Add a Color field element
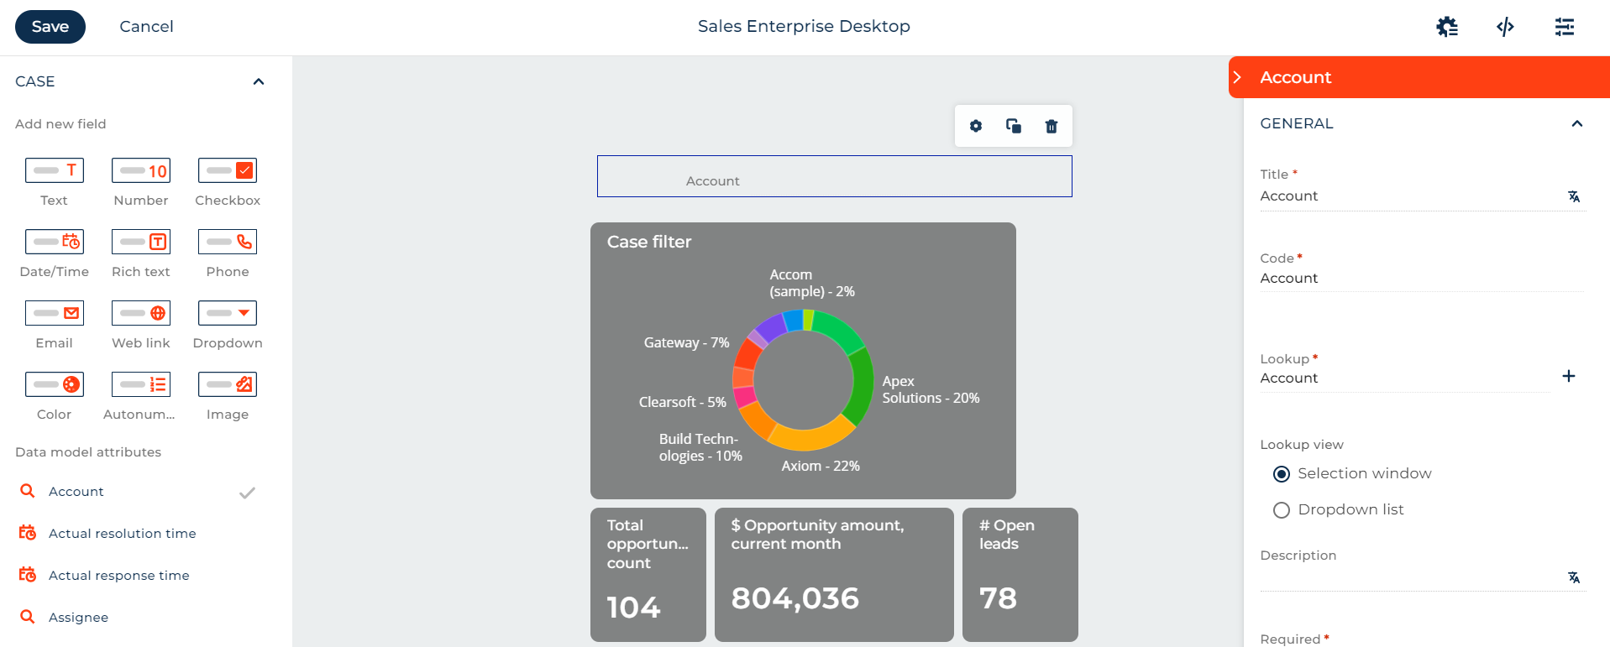1610x647 pixels. [x=54, y=396]
